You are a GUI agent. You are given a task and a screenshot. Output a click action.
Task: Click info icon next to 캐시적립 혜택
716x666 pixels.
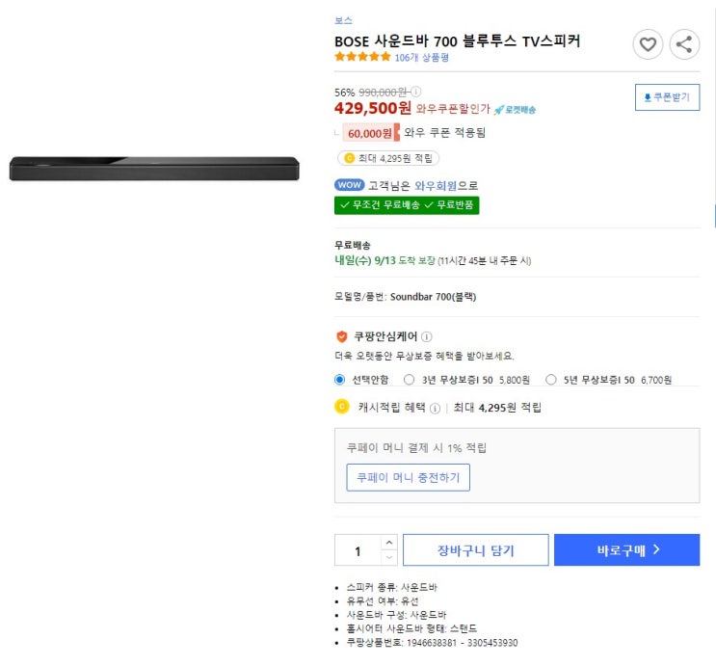click(435, 408)
